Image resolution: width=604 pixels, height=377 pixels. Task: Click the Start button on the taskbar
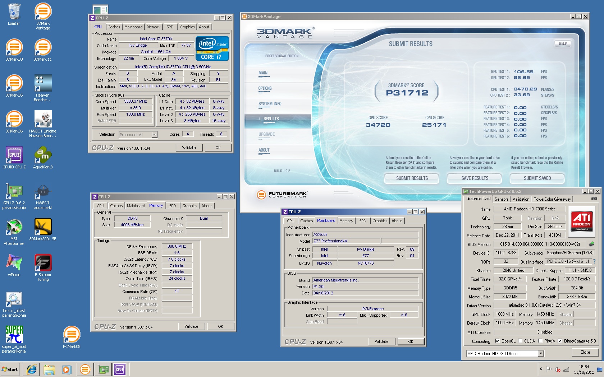(10, 369)
